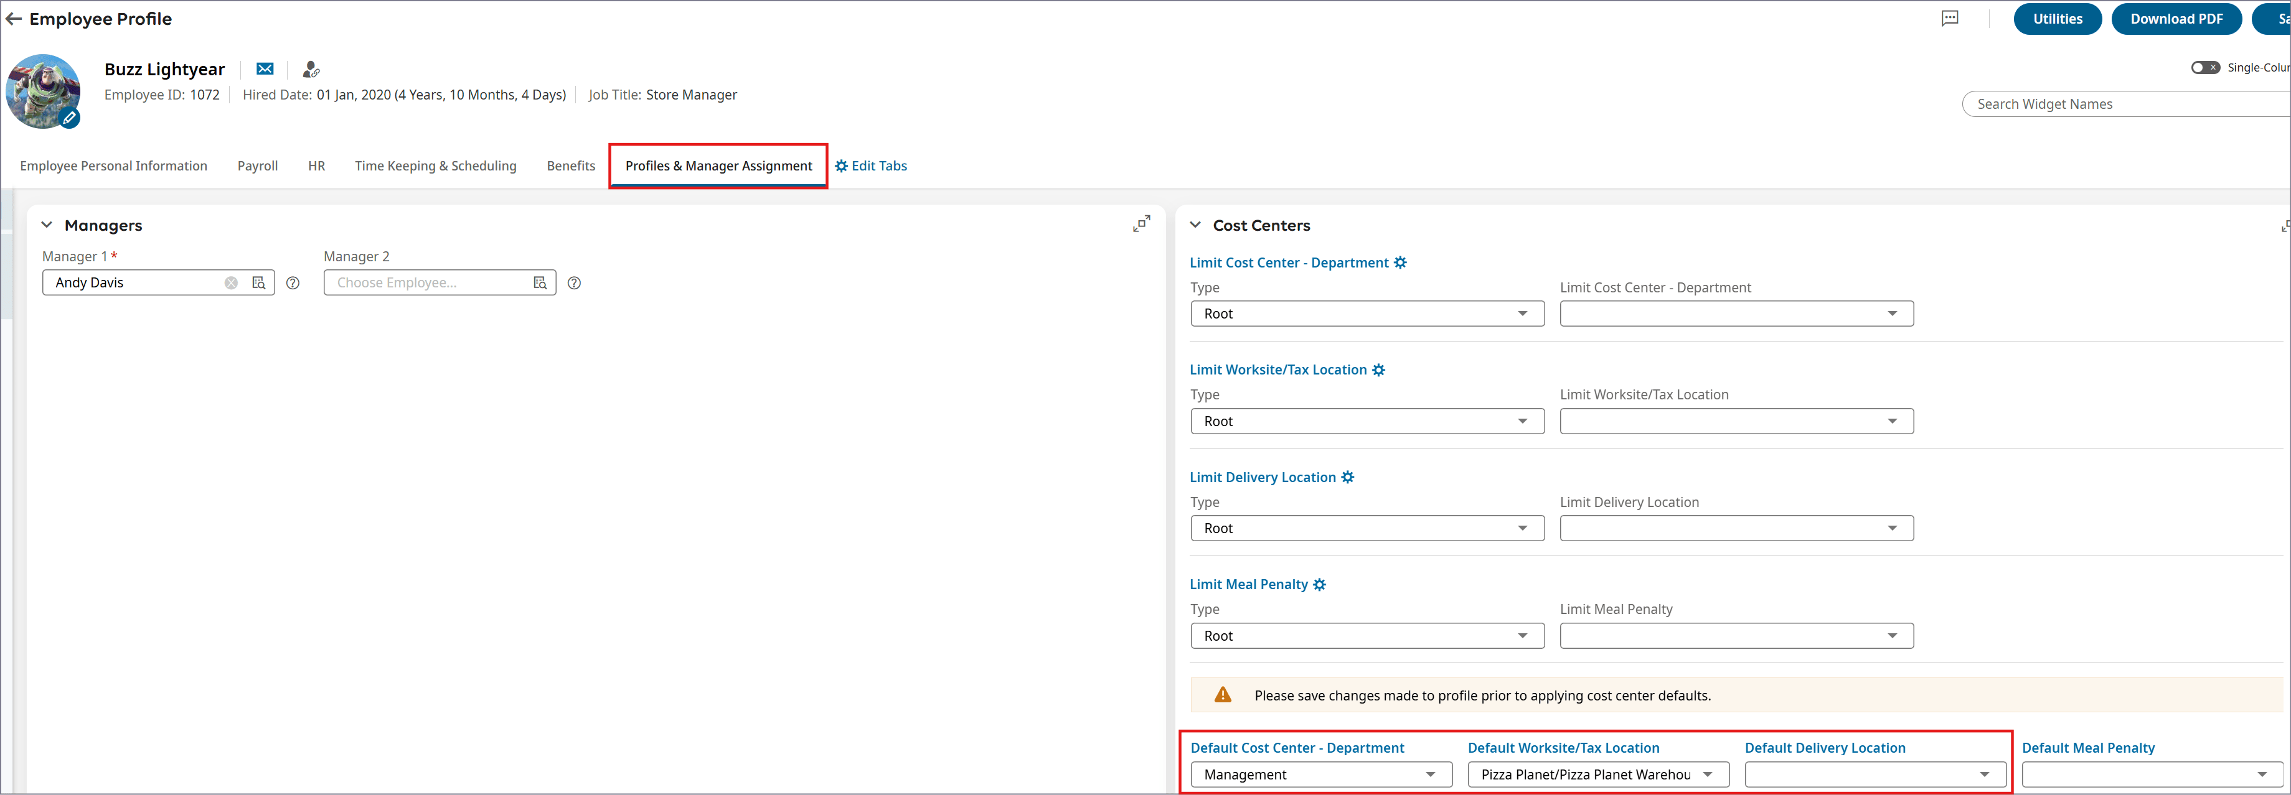Open the comments chat icon in the header
Viewport: 2291px width, 795px height.
pos(1949,19)
